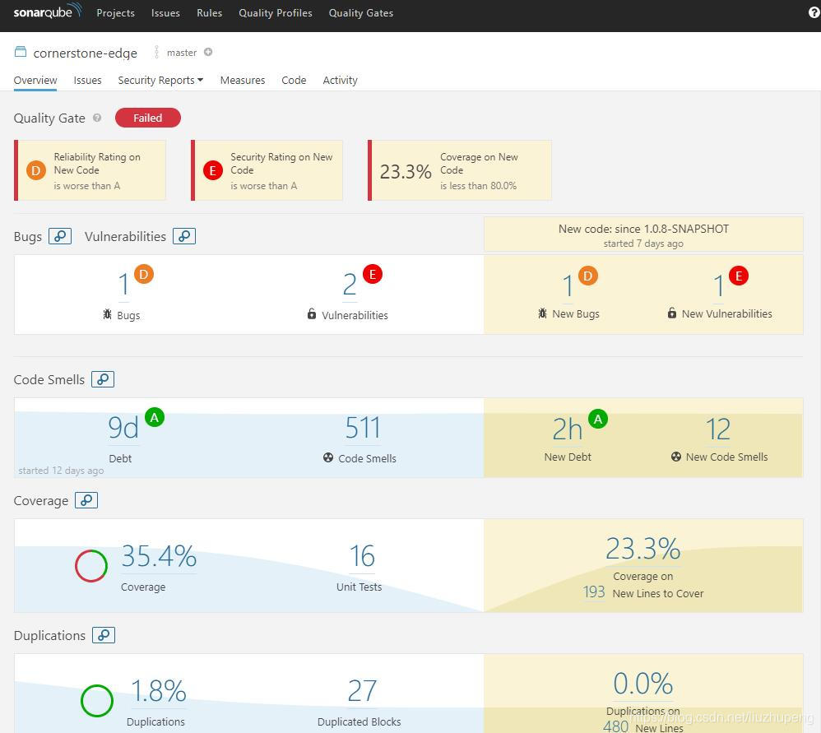Viewport: 821px width, 733px height.
Task: Click the 9d Debt value
Action: tap(123, 428)
